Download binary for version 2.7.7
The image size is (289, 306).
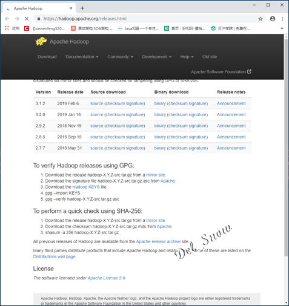(160, 148)
